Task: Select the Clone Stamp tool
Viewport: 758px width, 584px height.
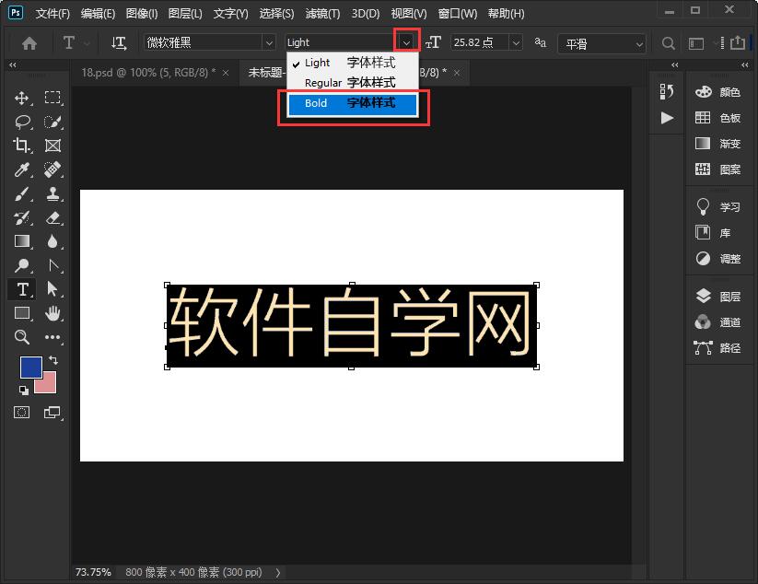Action: pos(52,193)
